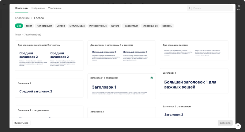This screenshot has height=132, width=245.
Task: Switch to the Избранные tab
Action: (38, 8)
